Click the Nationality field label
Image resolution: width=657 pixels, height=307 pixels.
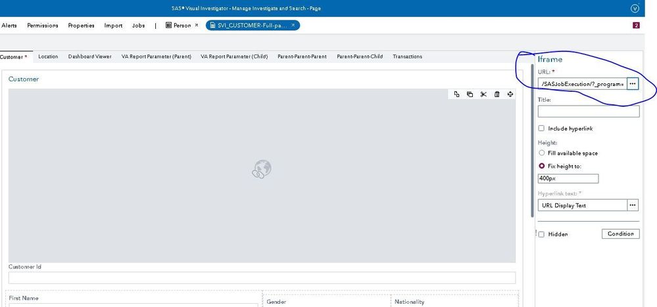409,302
